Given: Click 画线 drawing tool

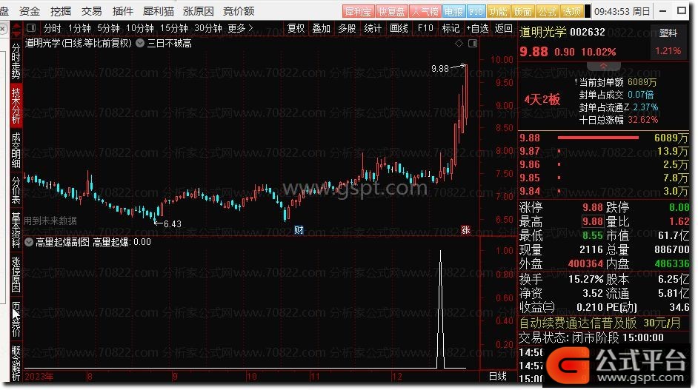Looking at the screenshot, I should click(x=399, y=28).
